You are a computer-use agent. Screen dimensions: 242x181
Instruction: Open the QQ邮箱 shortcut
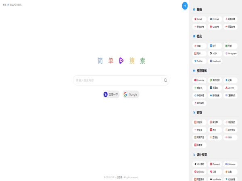215,27
